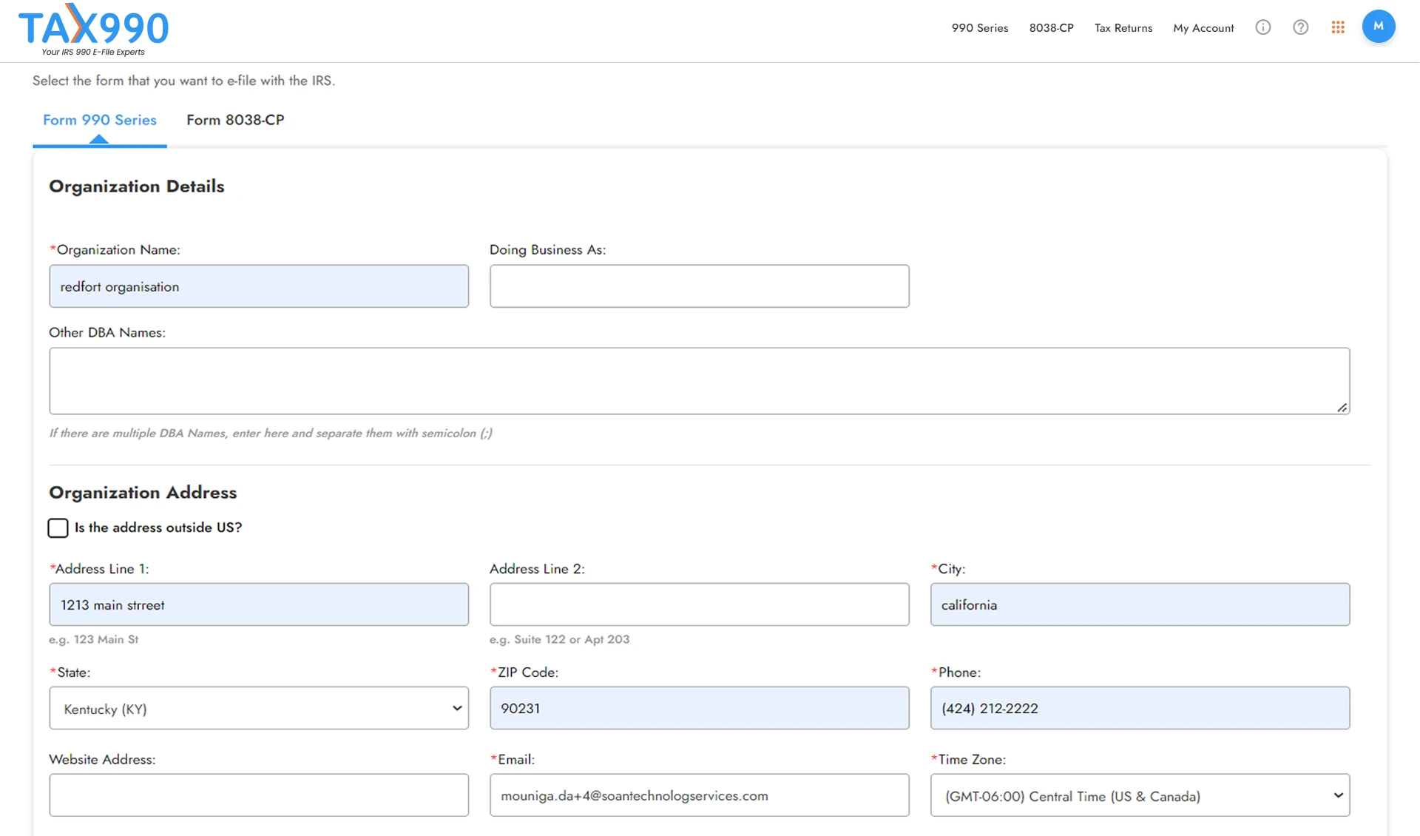The width and height of the screenshot is (1420, 836).
Task: Clear the ZIP Code input field
Action: 699,709
